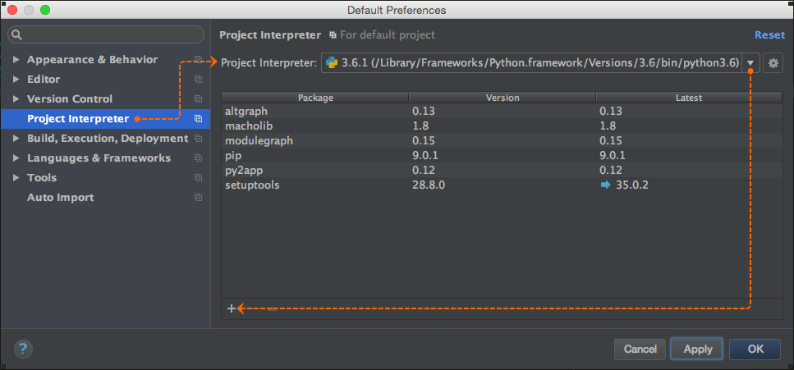
Task: Expand the Appearance & Behavior section
Action: 16,60
